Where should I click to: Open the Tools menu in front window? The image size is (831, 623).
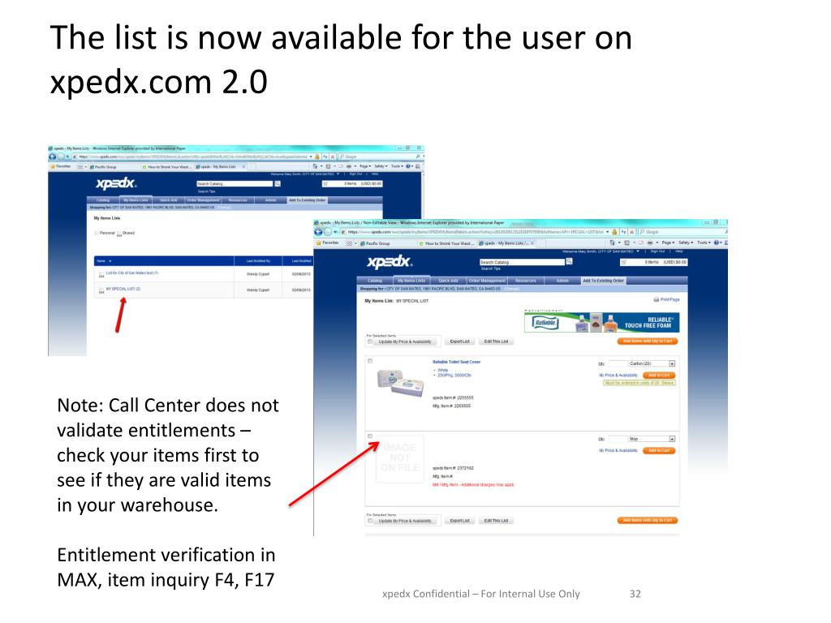click(704, 243)
